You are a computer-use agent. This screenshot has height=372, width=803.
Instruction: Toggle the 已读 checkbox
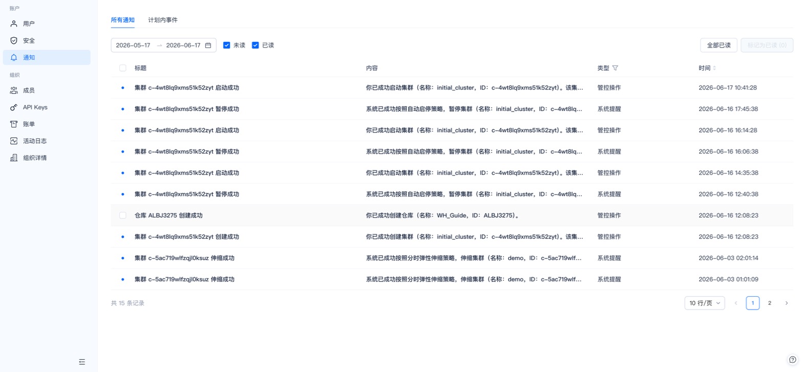pos(256,46)
